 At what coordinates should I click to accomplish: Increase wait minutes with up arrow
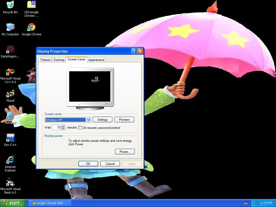pos(63,126)
